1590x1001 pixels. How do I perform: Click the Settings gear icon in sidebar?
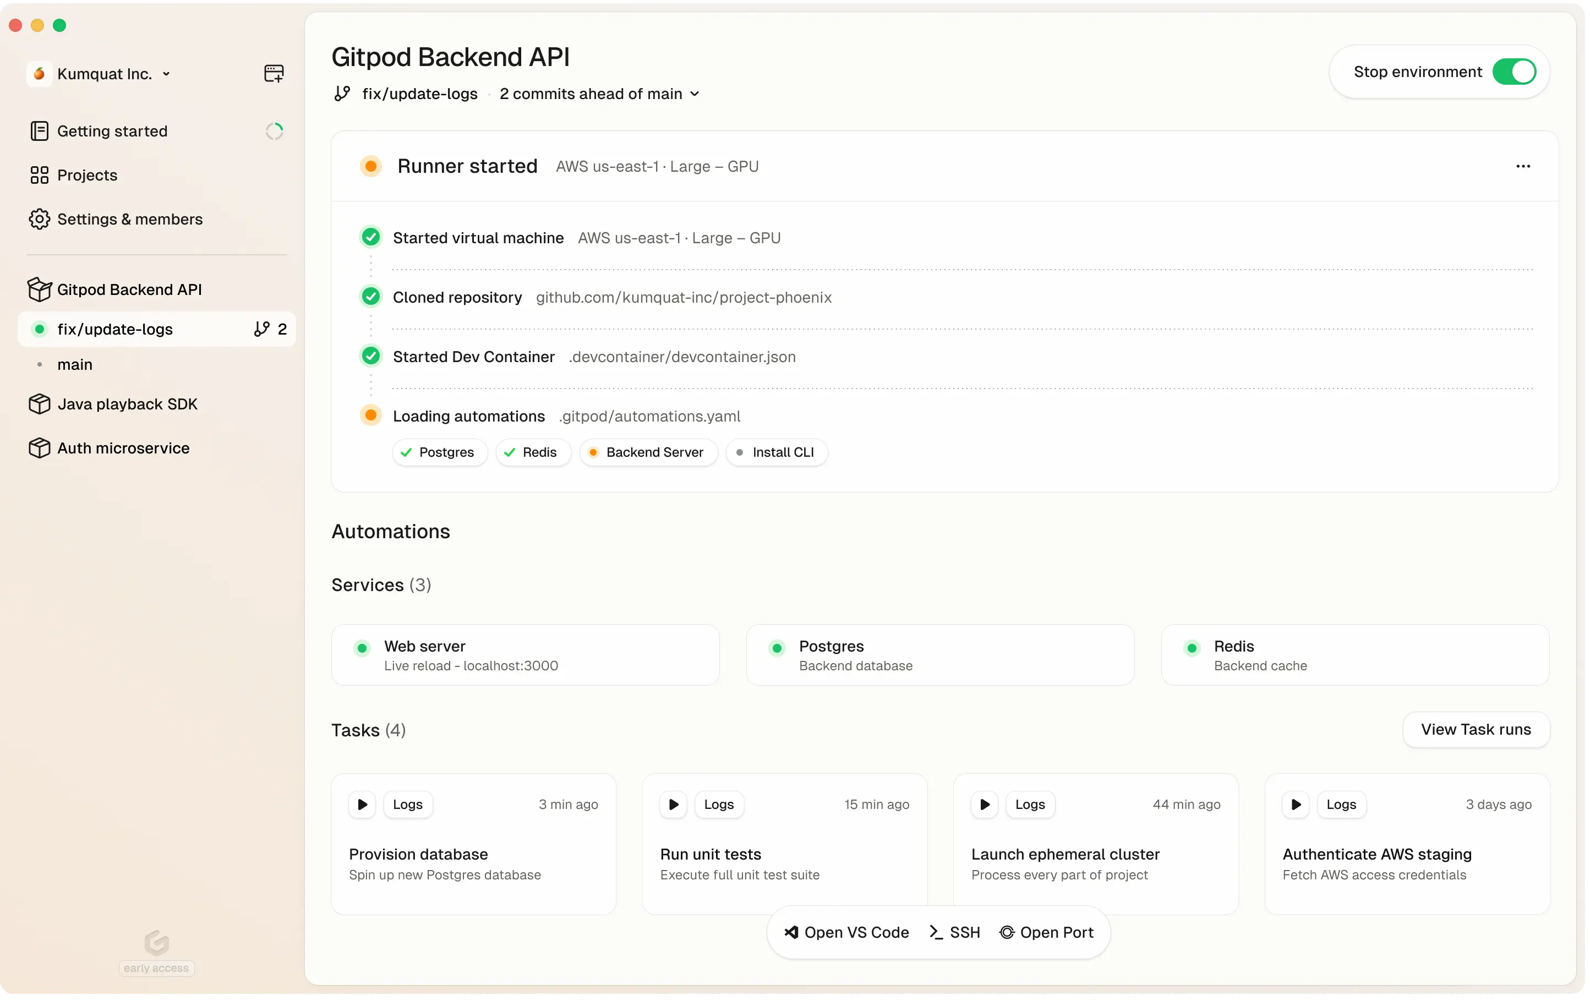coord(40,219)
